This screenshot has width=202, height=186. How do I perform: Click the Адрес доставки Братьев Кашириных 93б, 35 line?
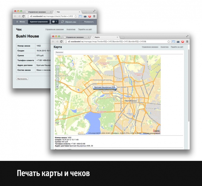(x=74, y=146)
